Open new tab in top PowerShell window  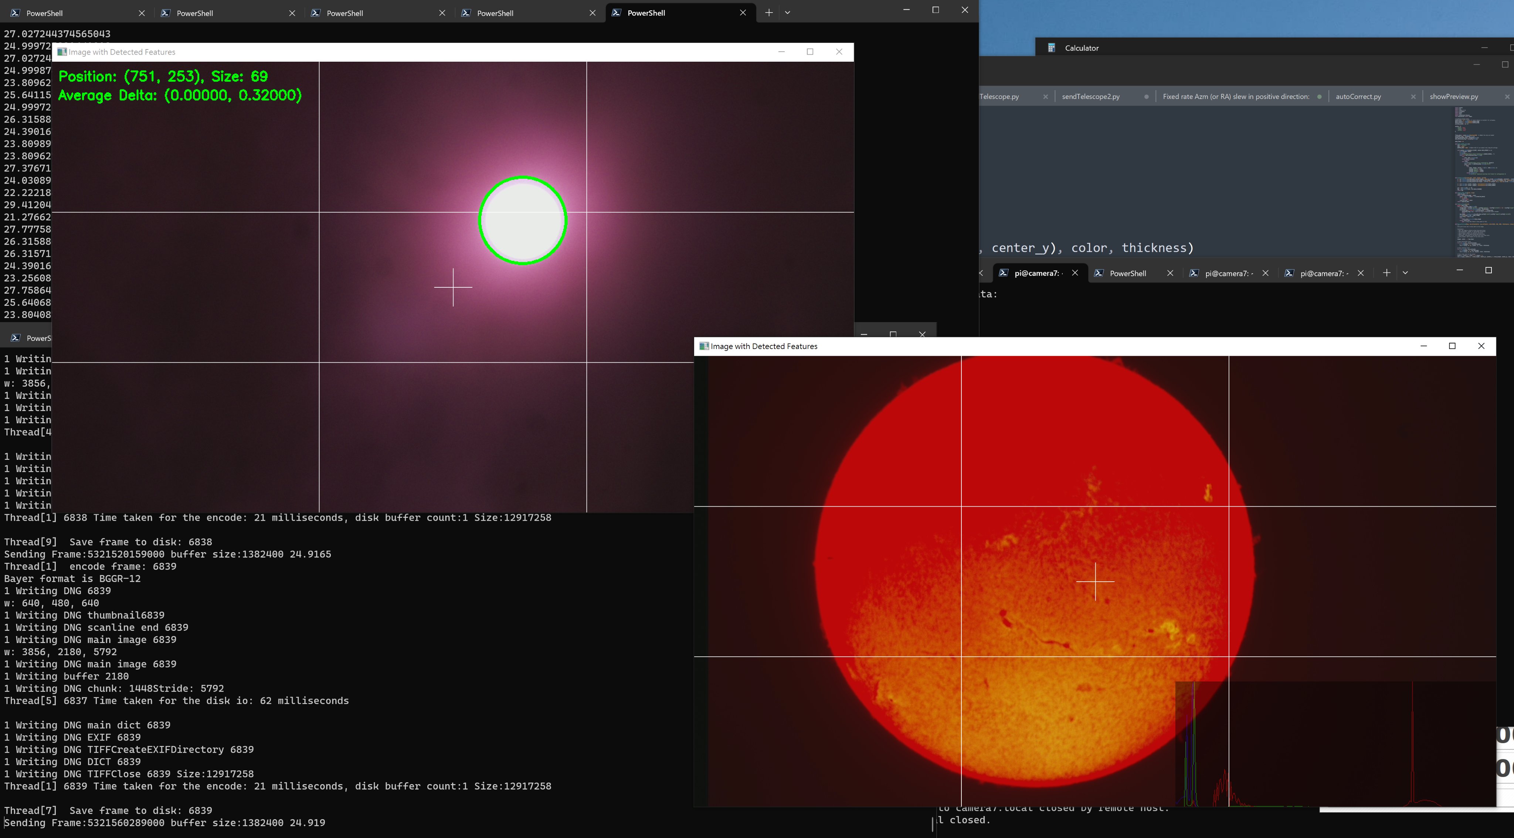point(768,12)
